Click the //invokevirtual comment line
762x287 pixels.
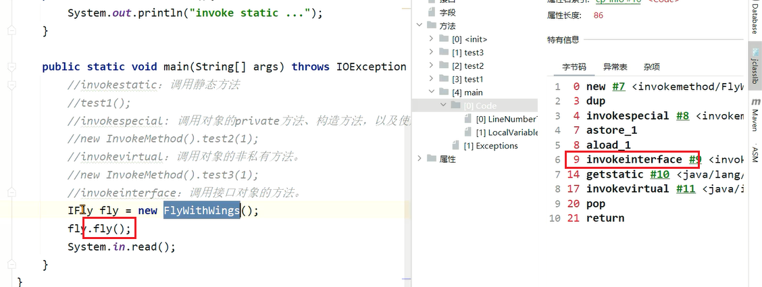186,157
